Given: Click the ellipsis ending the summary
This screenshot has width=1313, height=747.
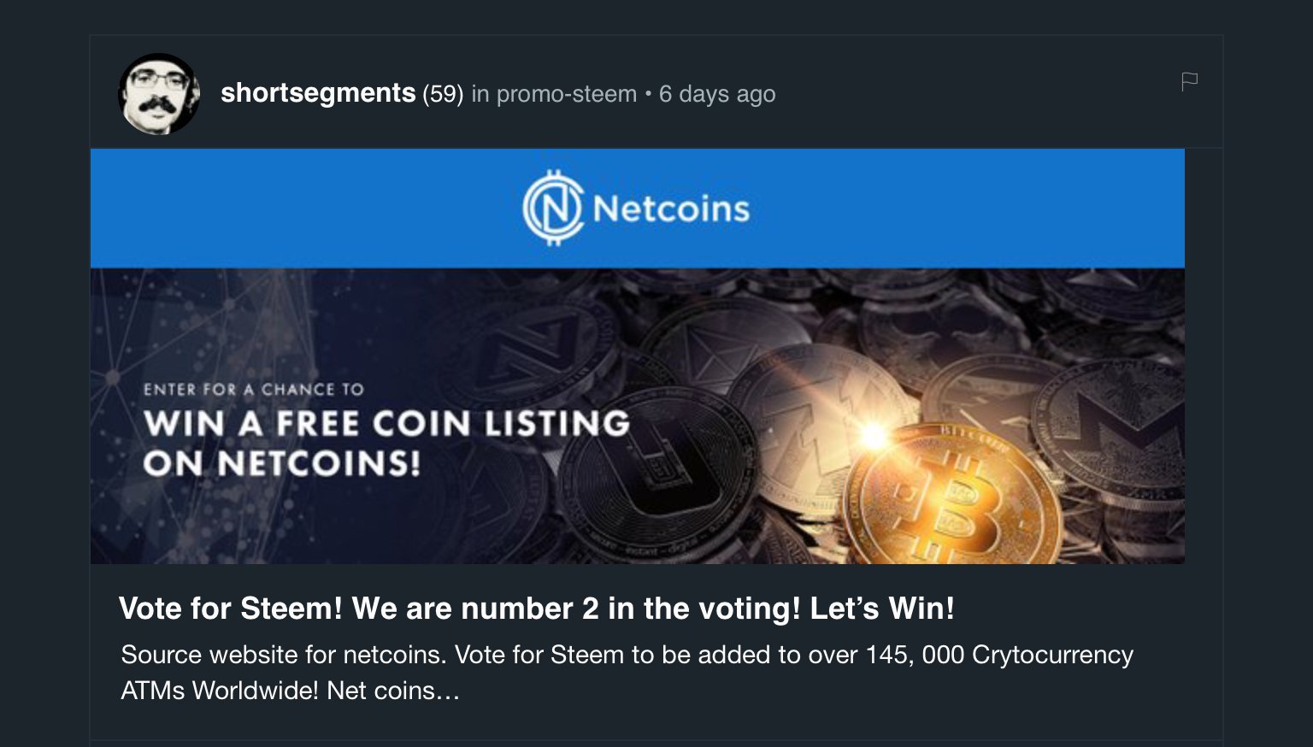Looking at the screenshot, I should tap(449, 691).
